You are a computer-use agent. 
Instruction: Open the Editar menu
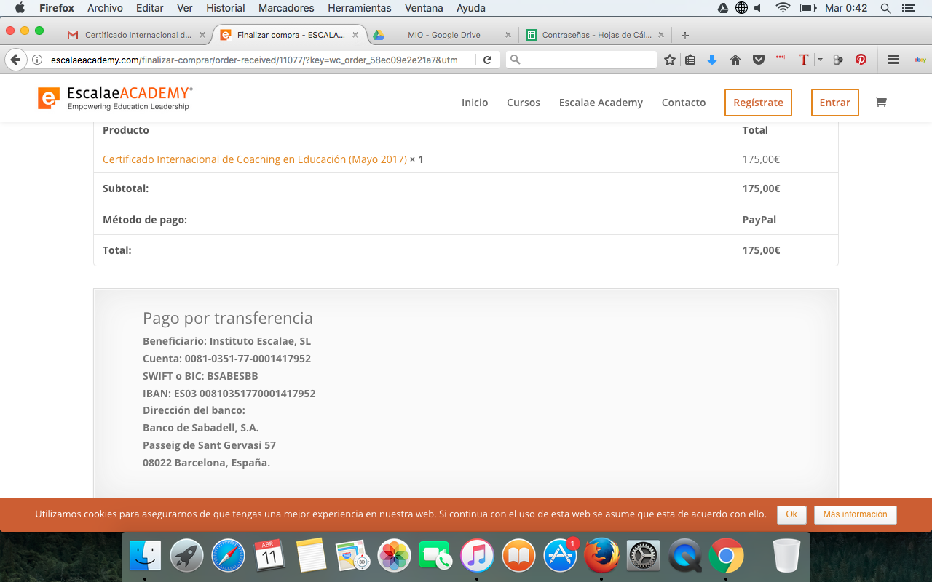point(150,8)
